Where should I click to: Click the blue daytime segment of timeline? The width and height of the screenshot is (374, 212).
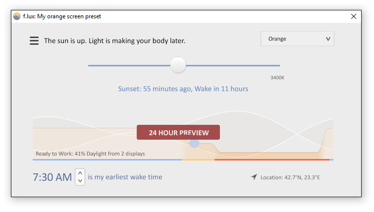coord(107,159)
